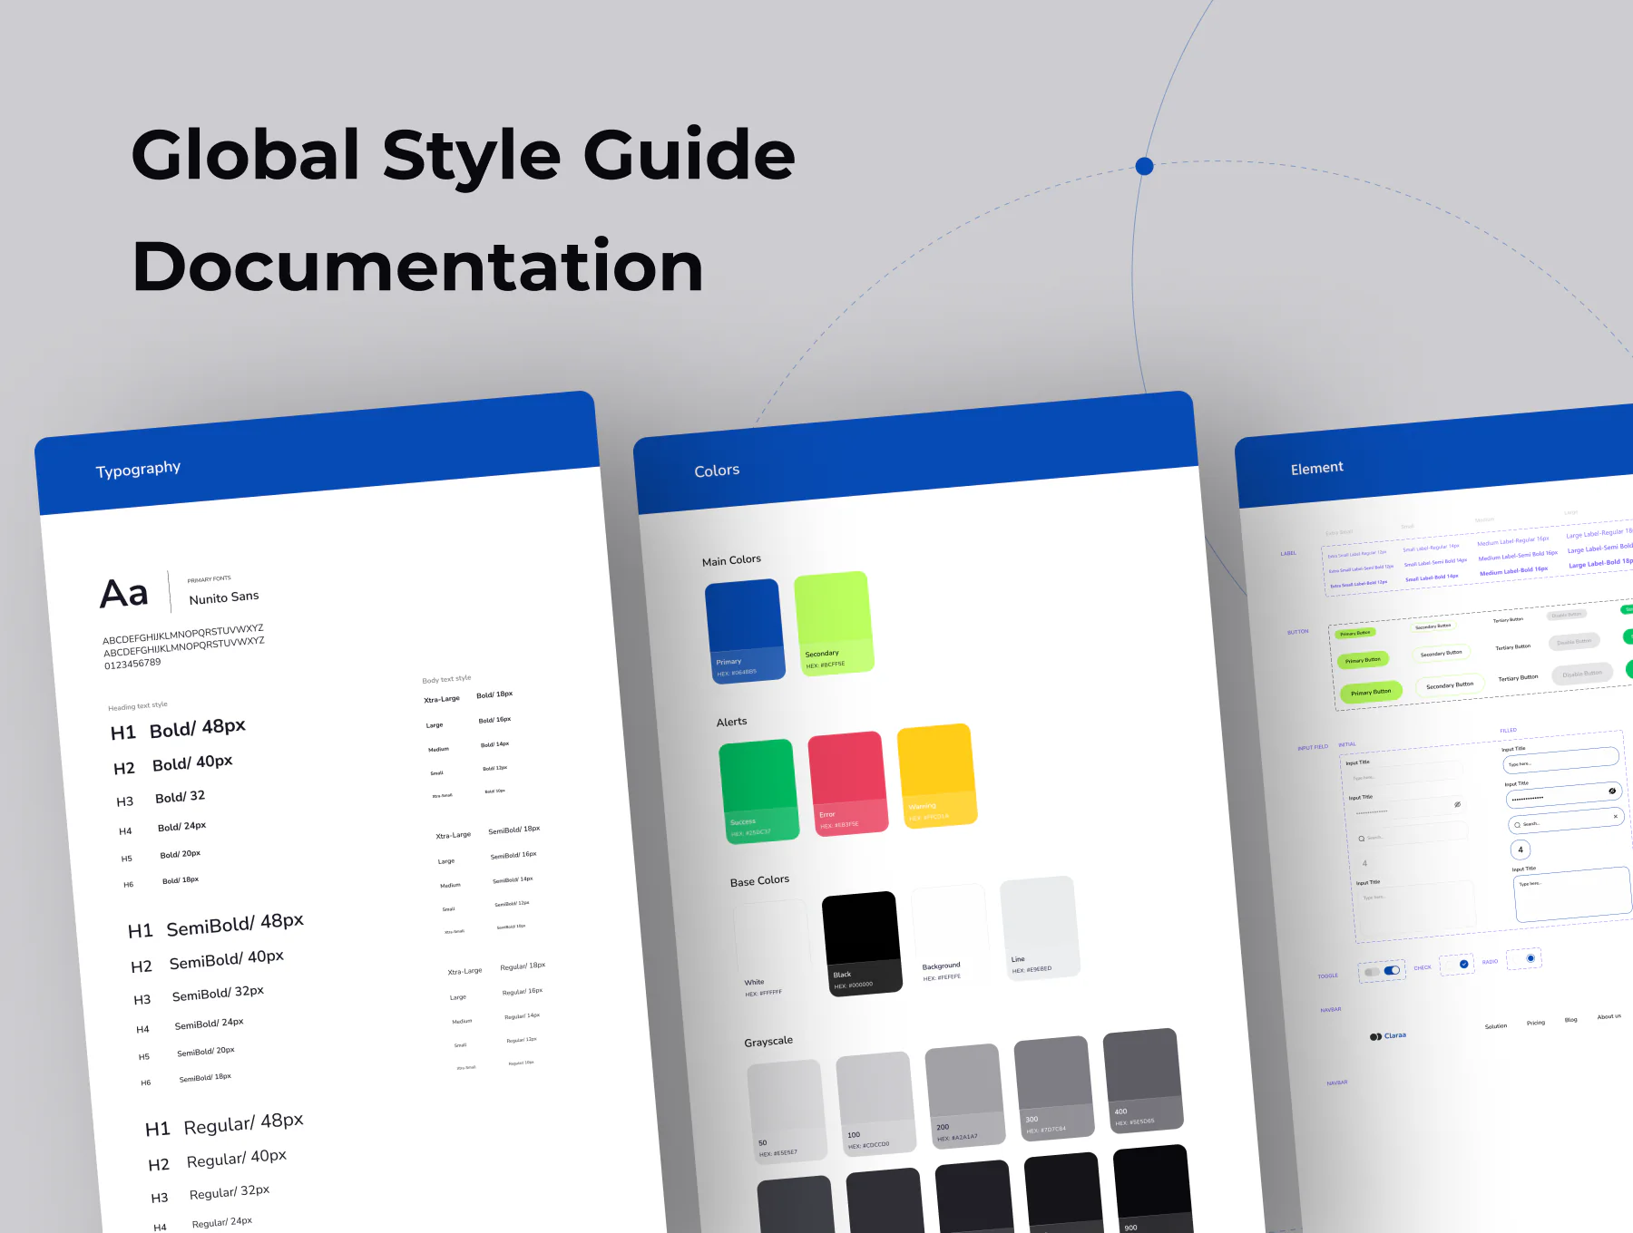Select the White base color swatch
The width and height of the screenshot is (1633, 1233).
[773, 951]
